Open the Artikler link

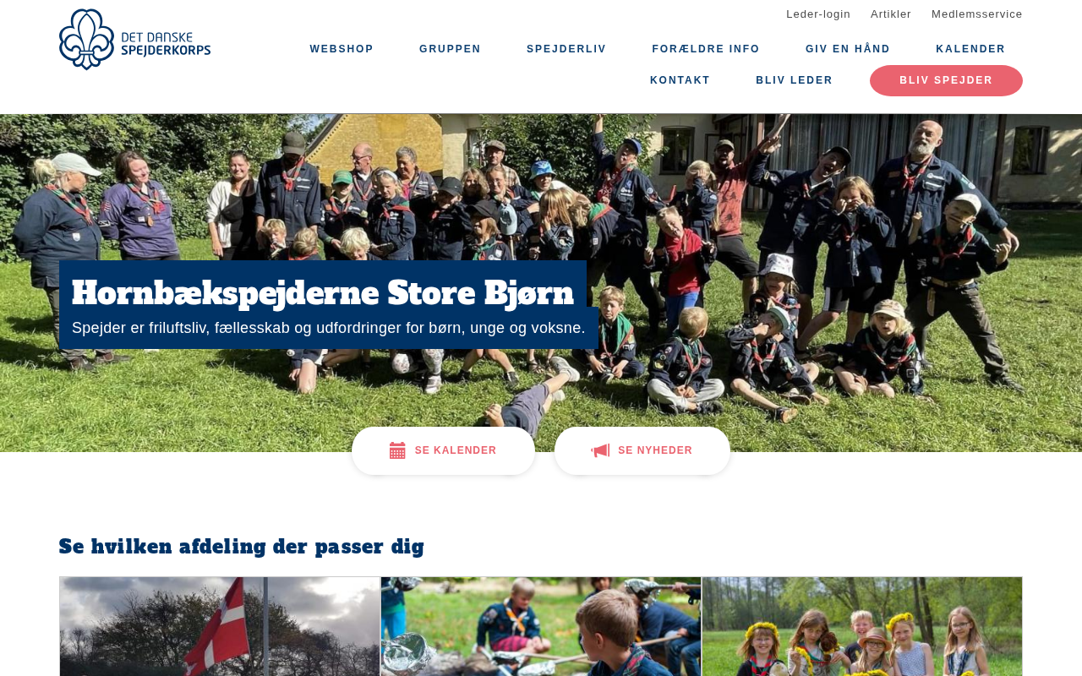(x=891, y=14)
